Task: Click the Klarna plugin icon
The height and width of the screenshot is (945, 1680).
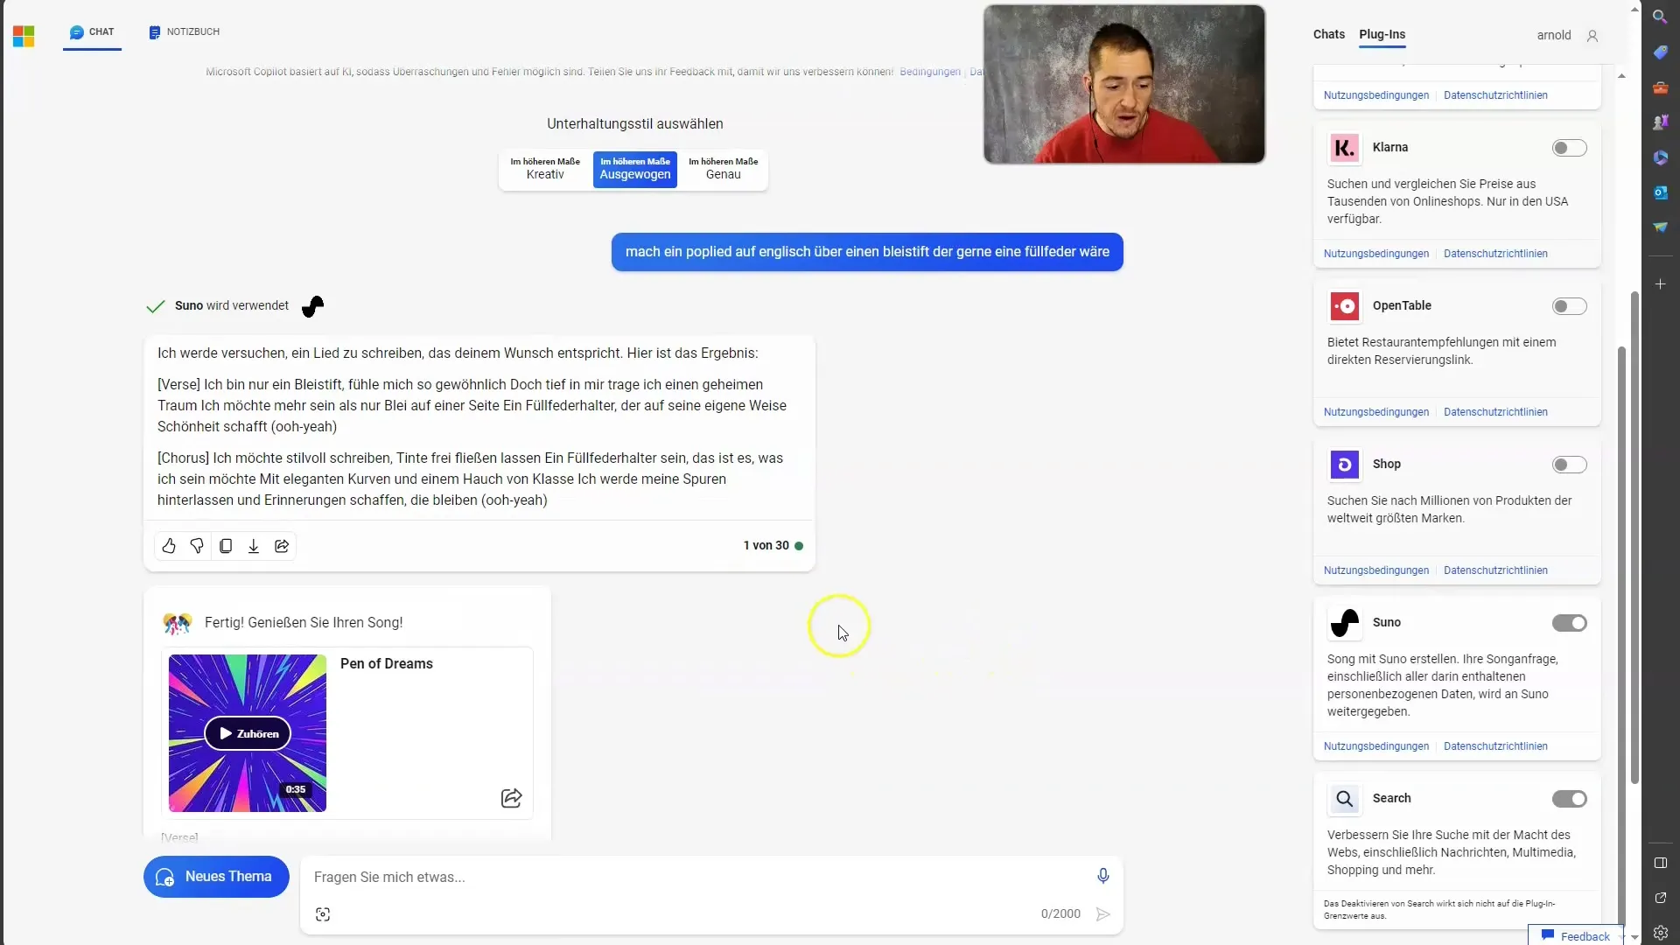Action: tap(1344, 146)
